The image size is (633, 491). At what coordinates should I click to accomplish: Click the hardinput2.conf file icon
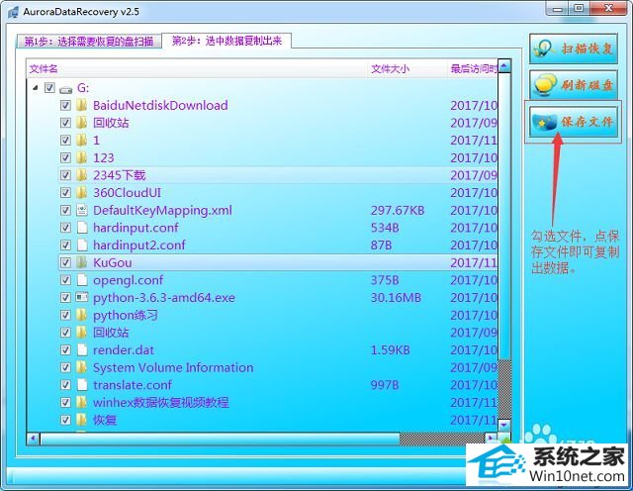[x=82, y=245]
